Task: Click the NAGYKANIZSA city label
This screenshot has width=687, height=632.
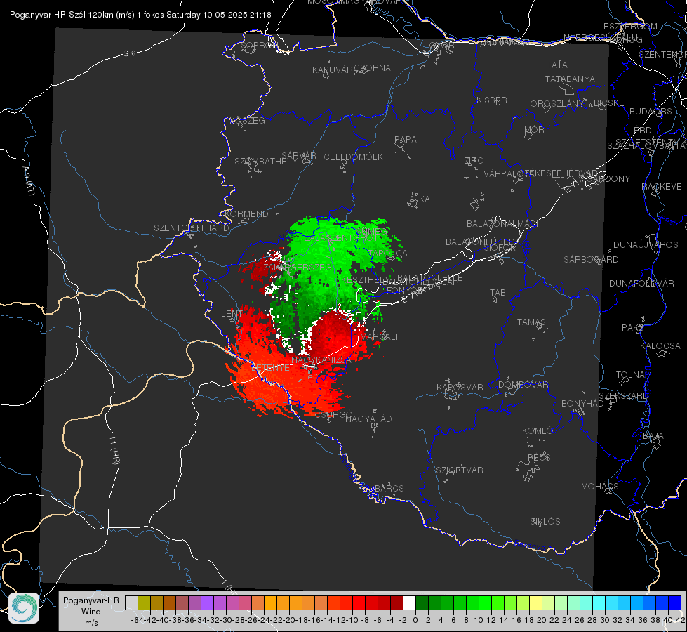Action: point(321,360)
